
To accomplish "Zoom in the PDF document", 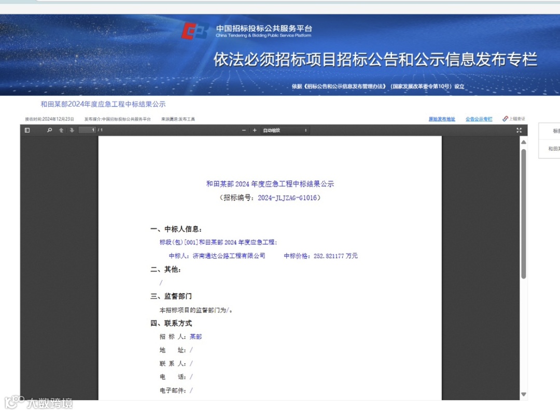I will coord(255,130).
